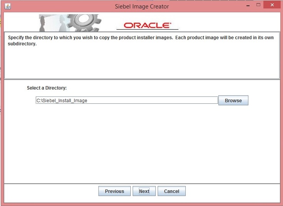
Task: Minimize the Siebel Image Creator window
Action: coord(248,5)
